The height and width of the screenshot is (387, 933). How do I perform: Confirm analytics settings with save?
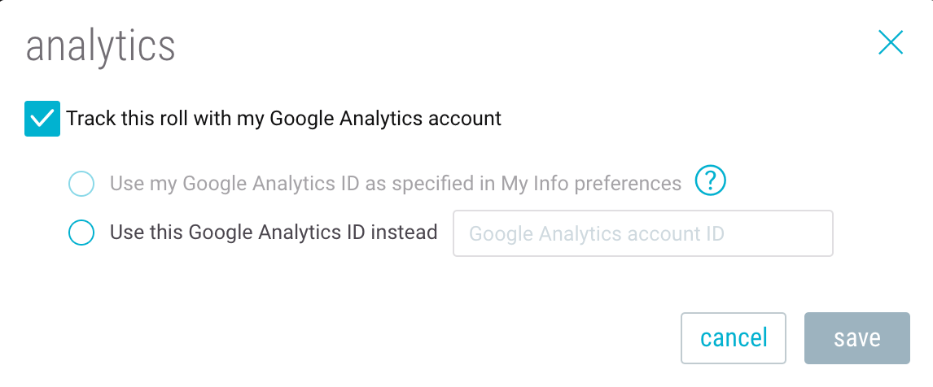pyautogui.click(x=856, y=338)
